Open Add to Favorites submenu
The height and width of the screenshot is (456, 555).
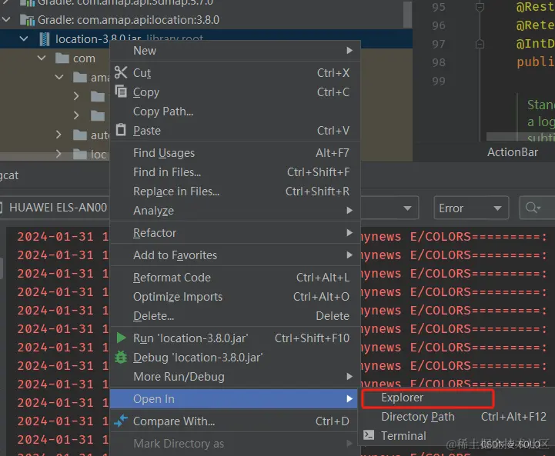click(235, 255)
